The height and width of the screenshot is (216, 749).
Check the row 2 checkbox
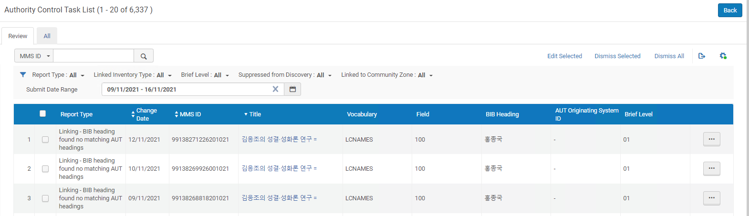pyautogui.click(x=45, y=169)
